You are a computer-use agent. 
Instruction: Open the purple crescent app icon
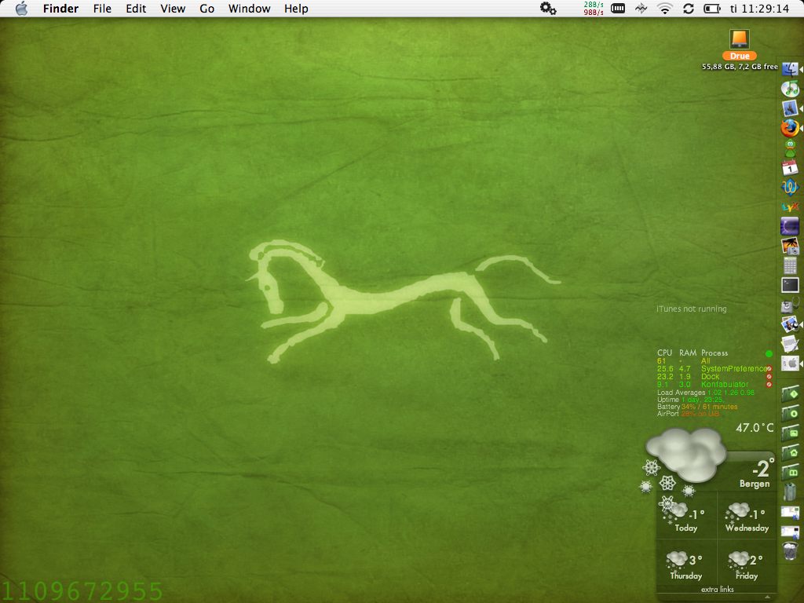pos(790,227)
